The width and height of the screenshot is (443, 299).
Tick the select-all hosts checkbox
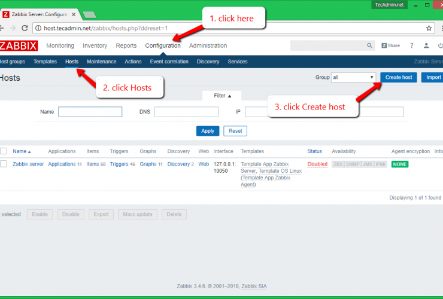(x=4, y=151)
